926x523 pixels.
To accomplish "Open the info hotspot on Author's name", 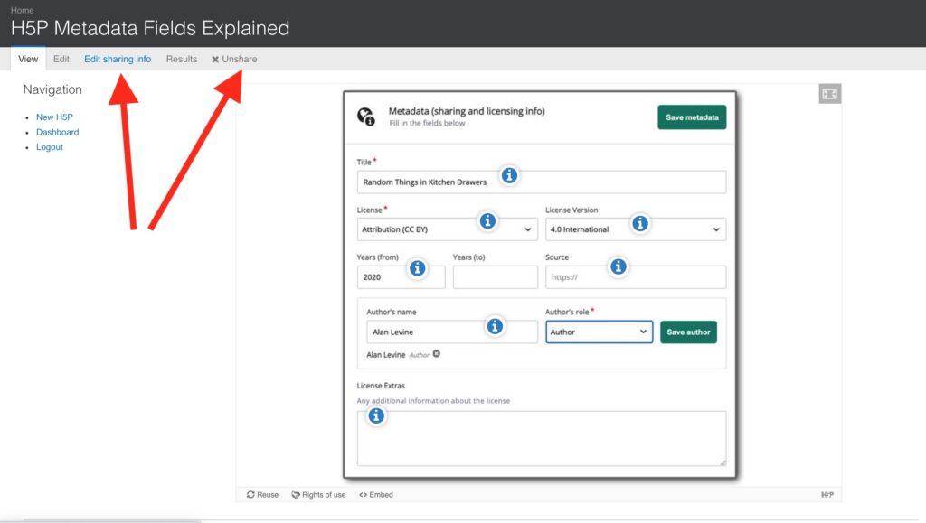I will [x=495, y=325].
